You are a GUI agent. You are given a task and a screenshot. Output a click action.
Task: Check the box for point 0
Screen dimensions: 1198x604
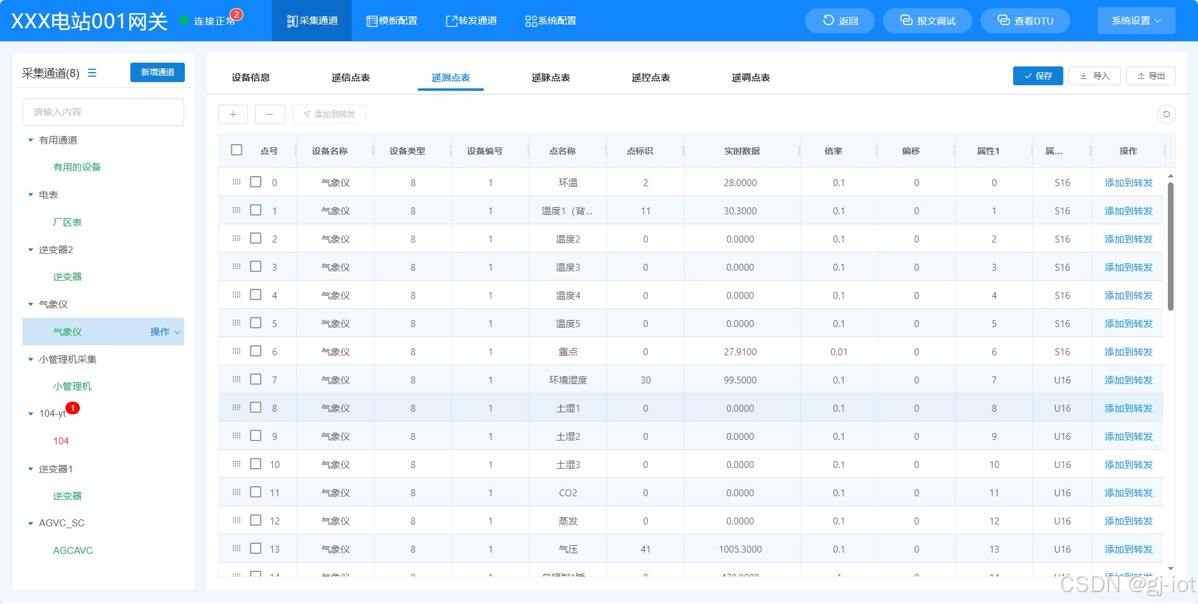coord(256,182)
